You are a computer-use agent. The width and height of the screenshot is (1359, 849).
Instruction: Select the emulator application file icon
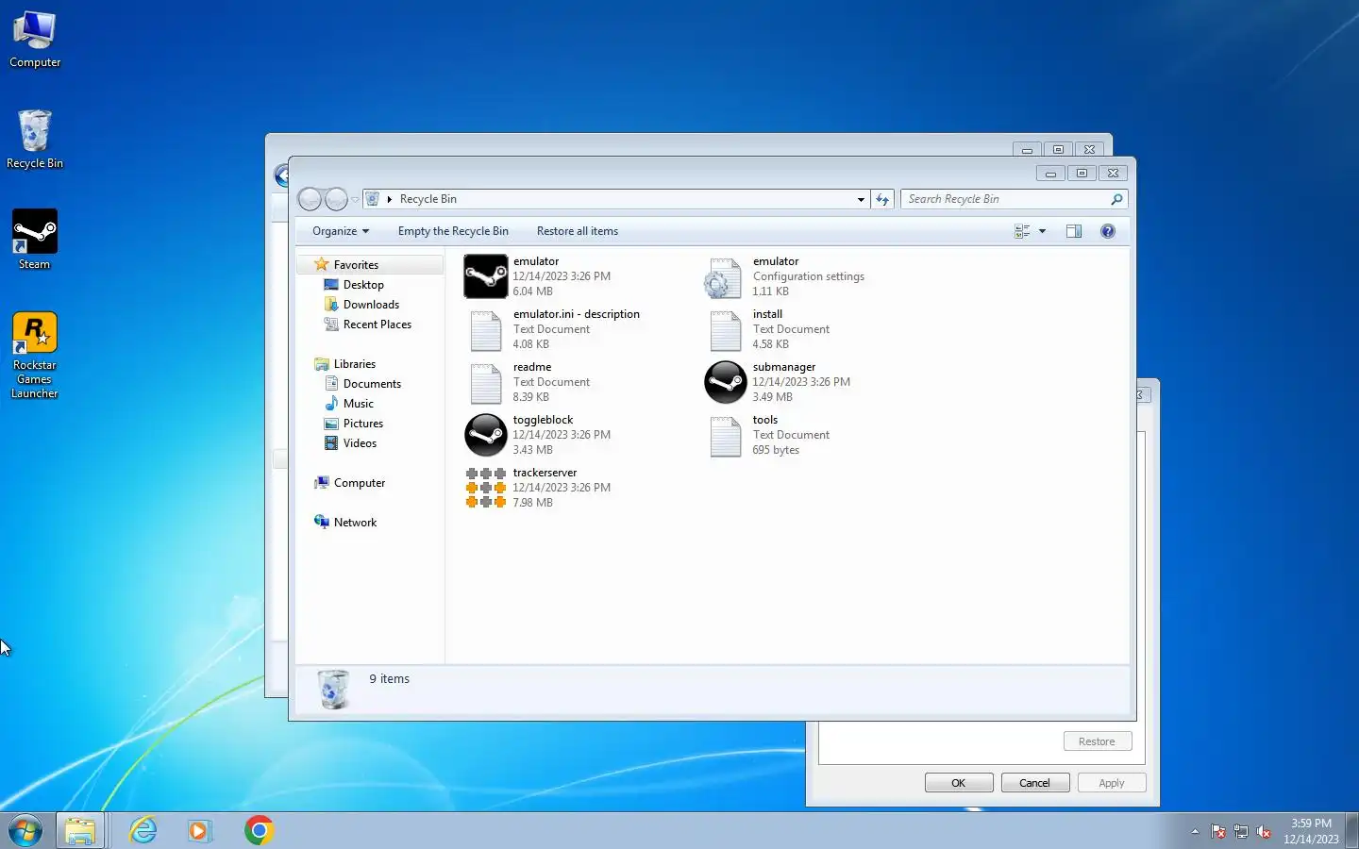486,276
